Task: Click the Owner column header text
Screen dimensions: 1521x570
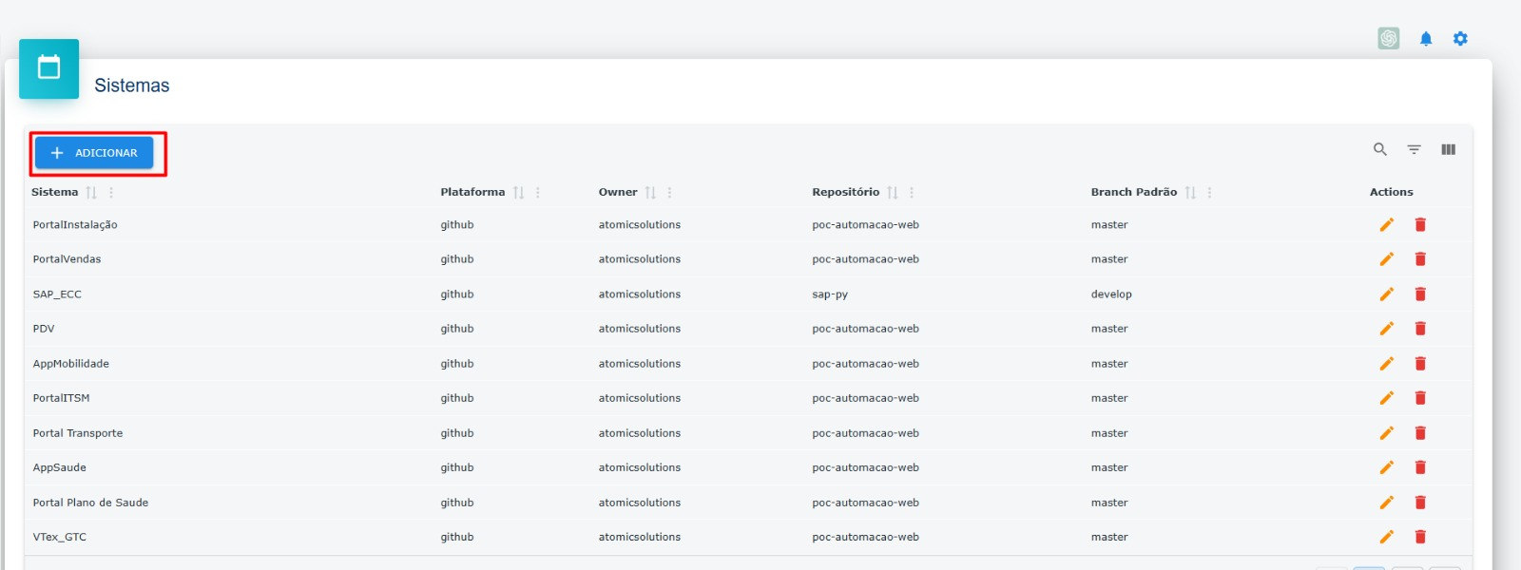Action: click(x=618, y=192)
